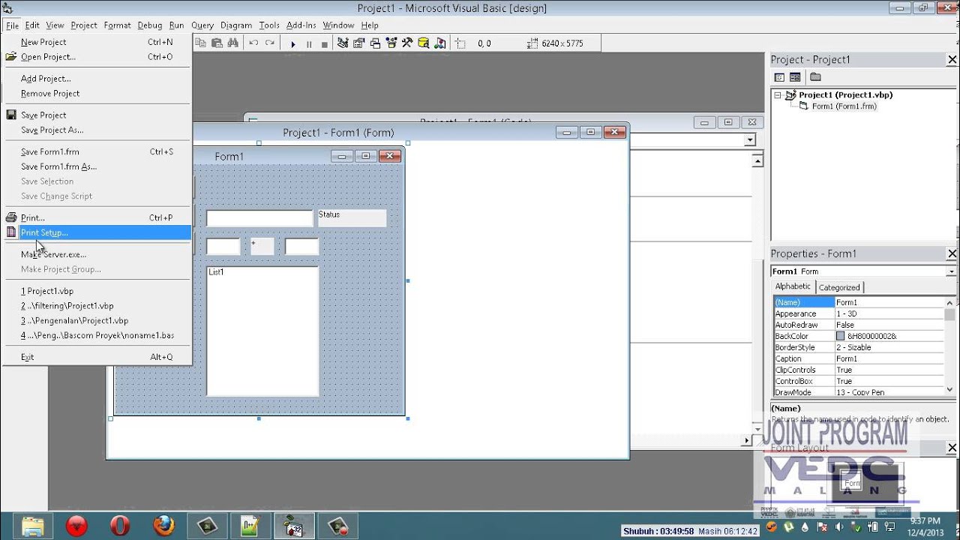
Task: Start the program with the Run arrow
Action: click(293, 44)
